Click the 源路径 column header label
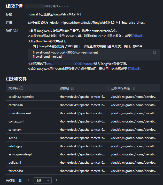 (65, 88)
